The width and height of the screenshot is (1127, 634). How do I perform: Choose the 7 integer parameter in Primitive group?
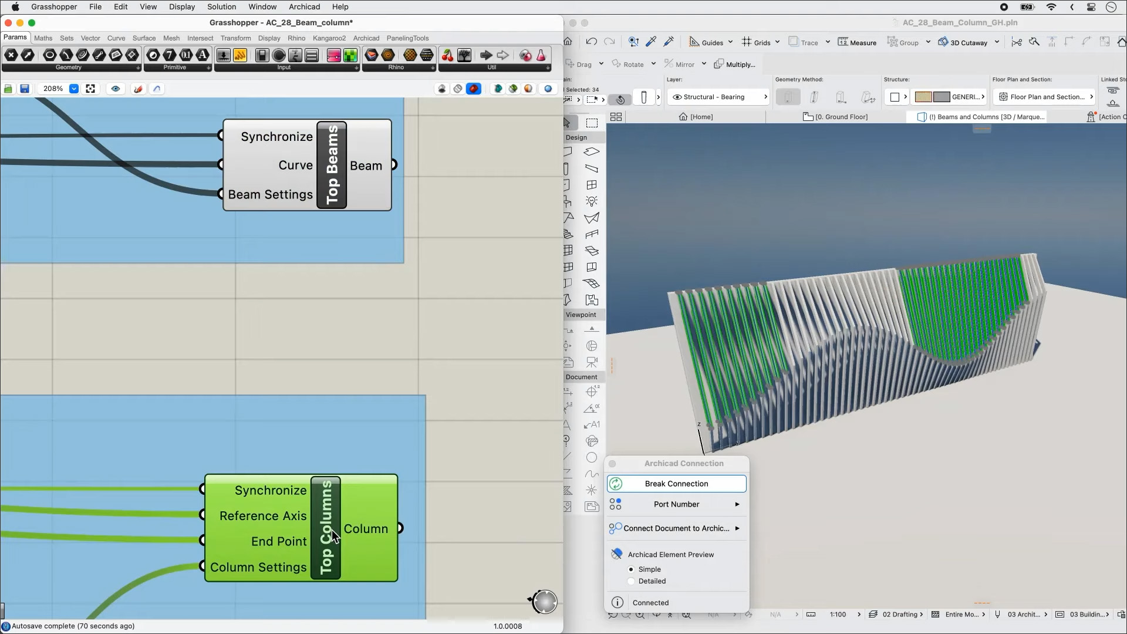pyautogui.click(x=170, y=55)
